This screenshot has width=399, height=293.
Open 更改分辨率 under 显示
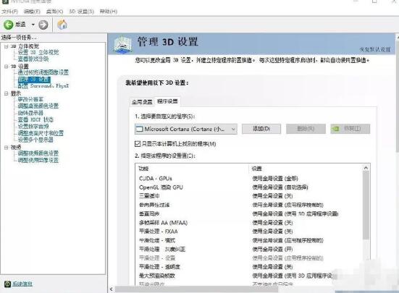pyautogui.click(x=30, y=99)
